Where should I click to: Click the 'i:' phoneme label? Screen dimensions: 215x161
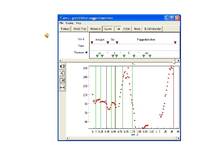(115, 53)
